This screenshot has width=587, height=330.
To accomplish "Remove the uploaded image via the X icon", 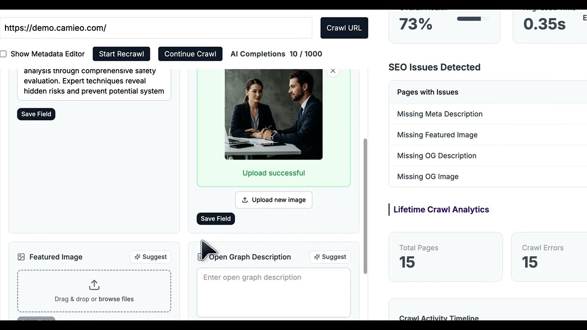I will (333, 71).
